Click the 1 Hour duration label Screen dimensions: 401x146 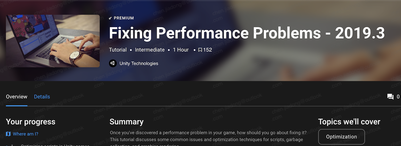tap(181, 50)
